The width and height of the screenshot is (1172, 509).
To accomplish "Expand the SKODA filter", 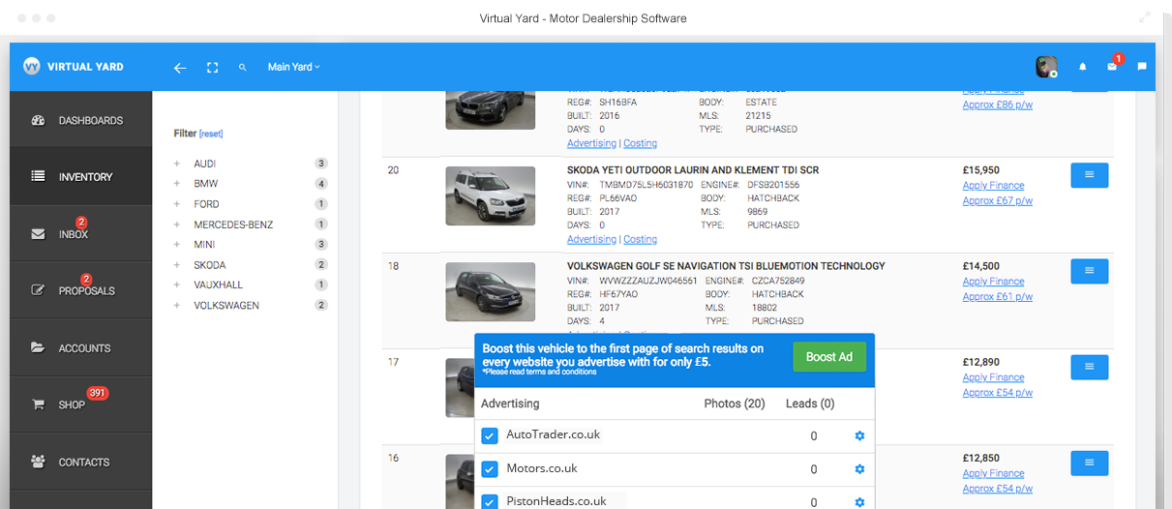I will tap(177, 265).
